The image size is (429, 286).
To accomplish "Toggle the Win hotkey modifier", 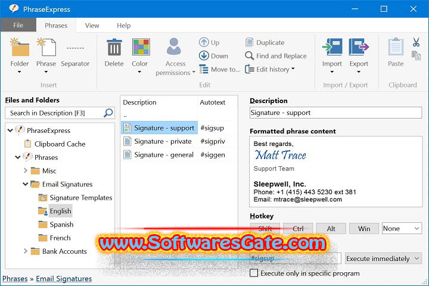I will point(364,229).
